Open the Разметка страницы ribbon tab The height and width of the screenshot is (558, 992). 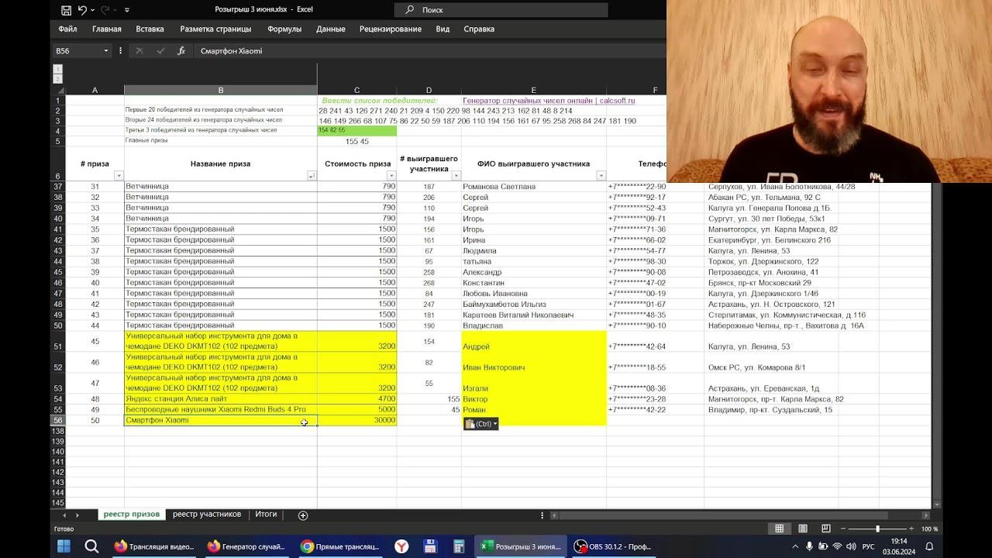tap(215, 29)
